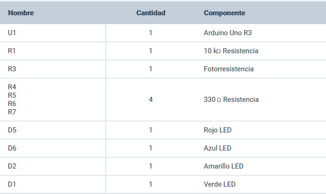Select the R4 label
This screenshot has height=194, width=326.
pyautogui.click(x=12, y=87)
